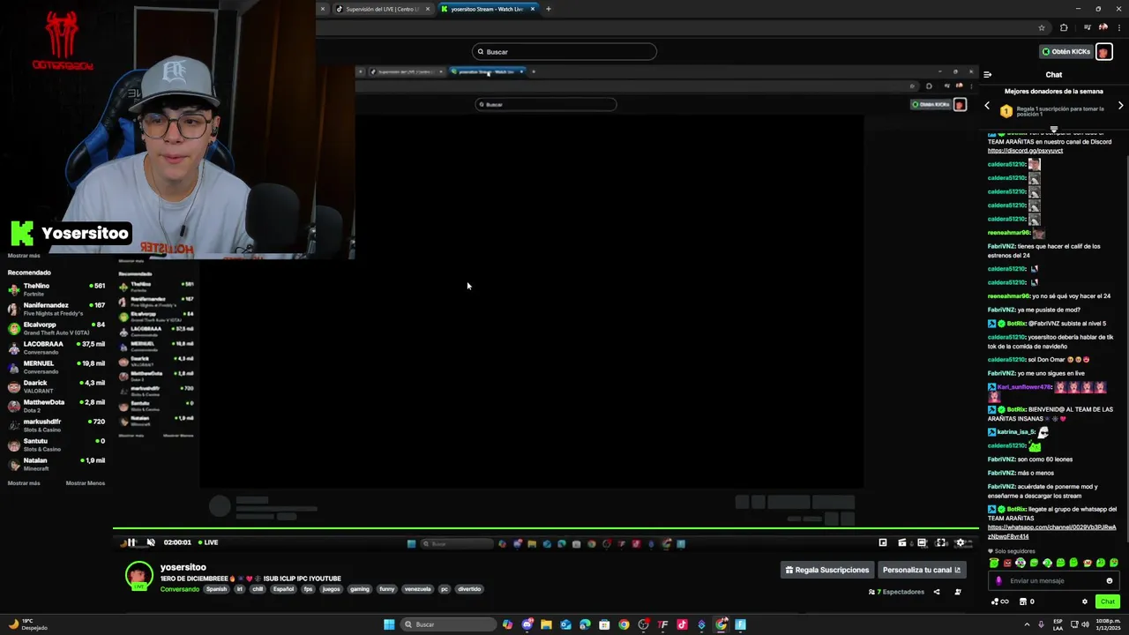Click the green stream progress bar
This screenshot has width=1129, height=635.
coord(545,529)
